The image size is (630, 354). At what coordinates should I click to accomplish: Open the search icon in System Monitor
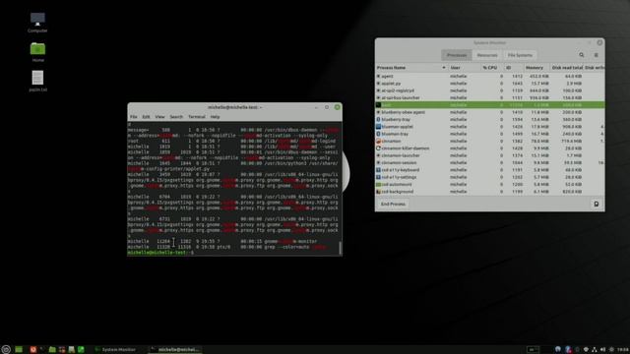[x=582, y=55]
